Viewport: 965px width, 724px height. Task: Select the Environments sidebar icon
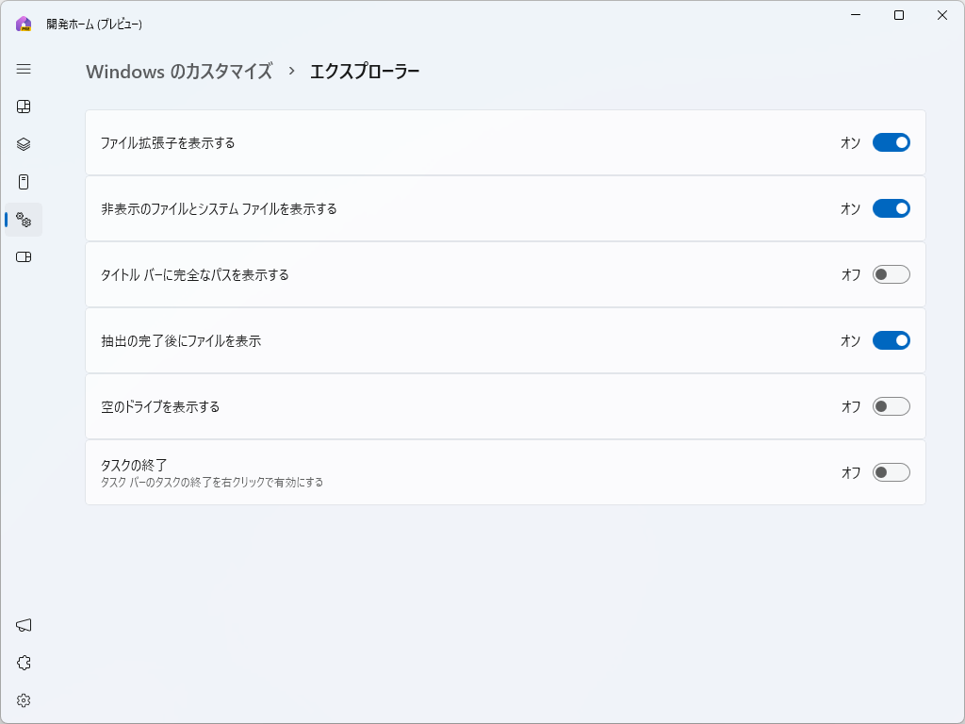coord(24,143)
